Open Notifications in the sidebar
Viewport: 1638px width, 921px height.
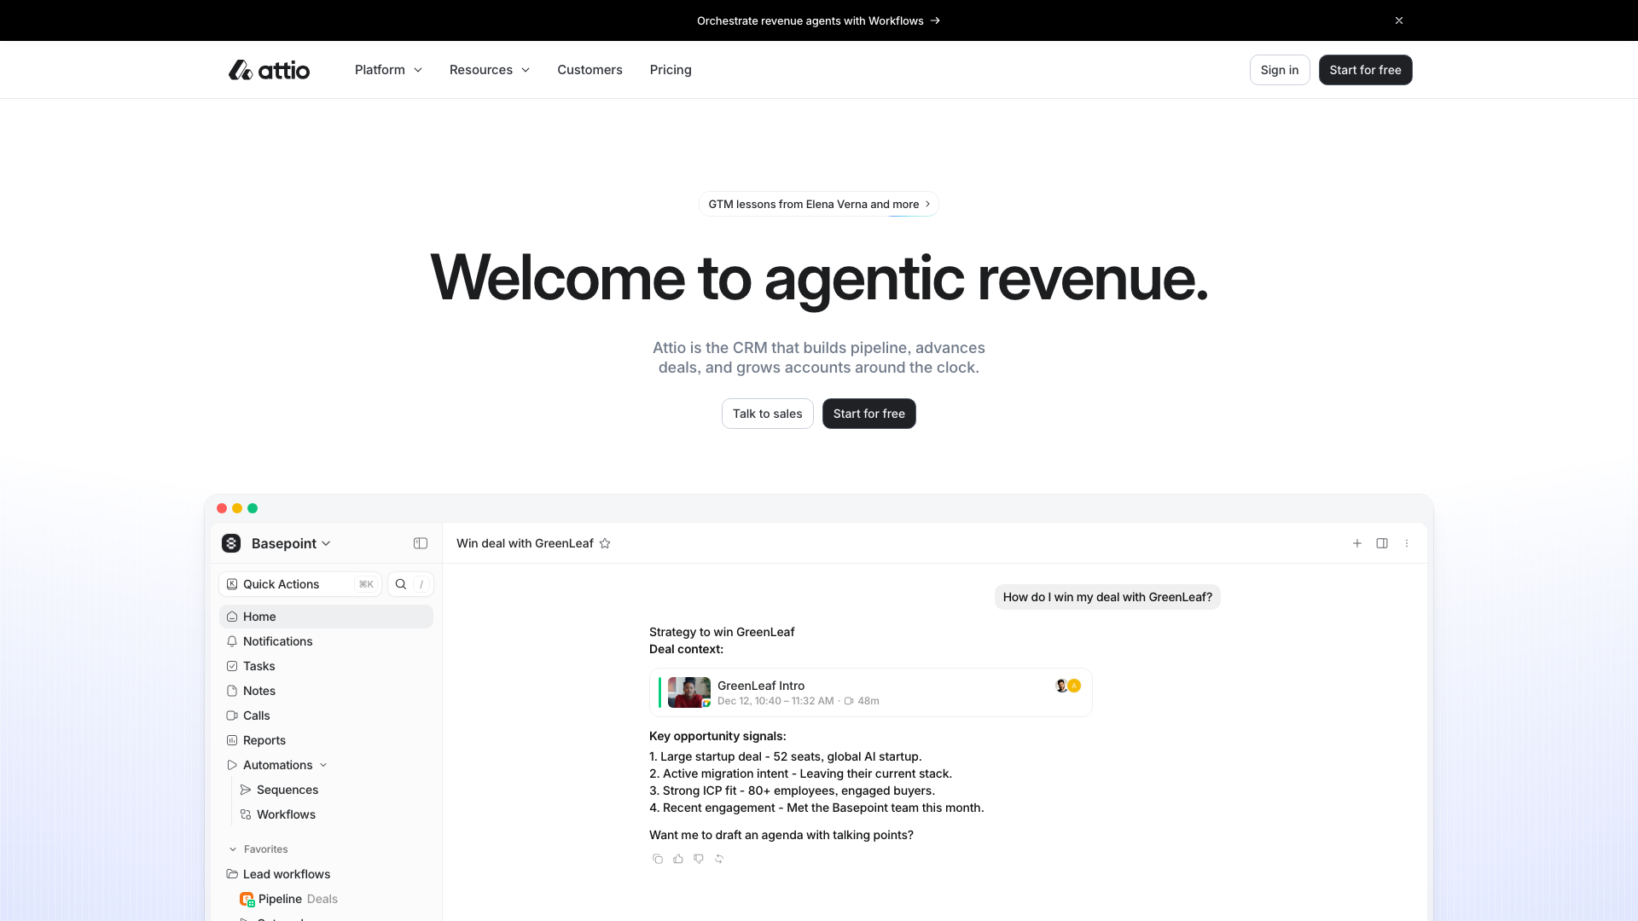click(x=326, y=641)
